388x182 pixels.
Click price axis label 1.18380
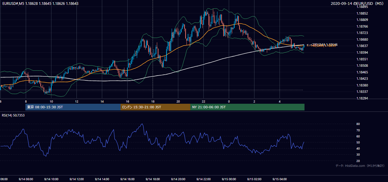[x=362, y=85]
